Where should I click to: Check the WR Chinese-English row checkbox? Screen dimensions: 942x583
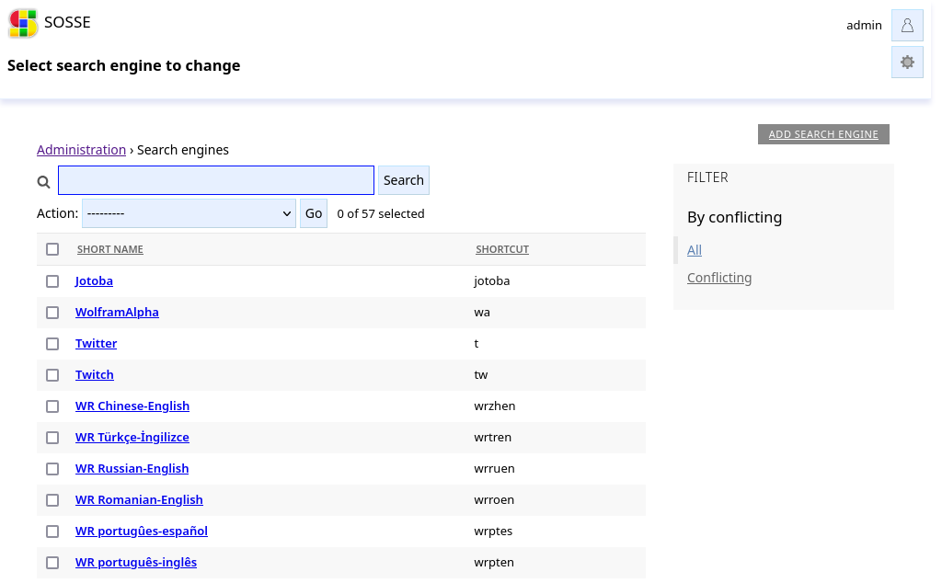[52, 406]
